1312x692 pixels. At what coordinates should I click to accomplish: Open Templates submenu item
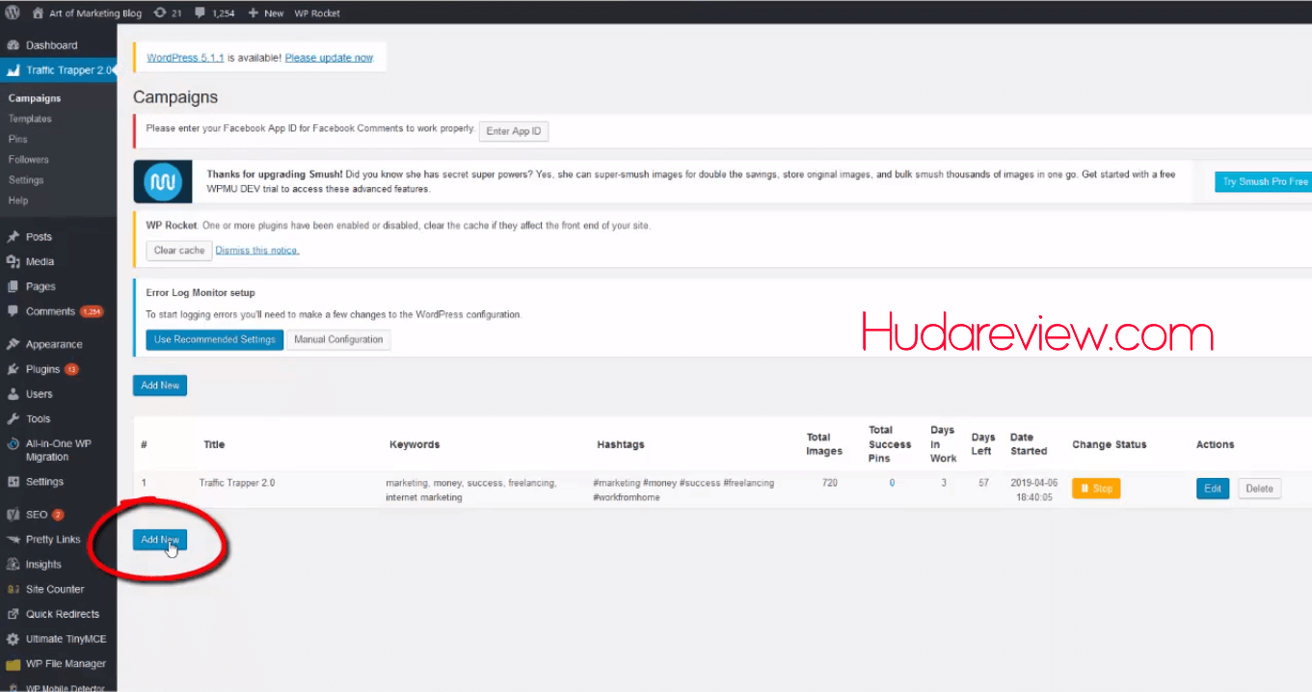point(30,119)
